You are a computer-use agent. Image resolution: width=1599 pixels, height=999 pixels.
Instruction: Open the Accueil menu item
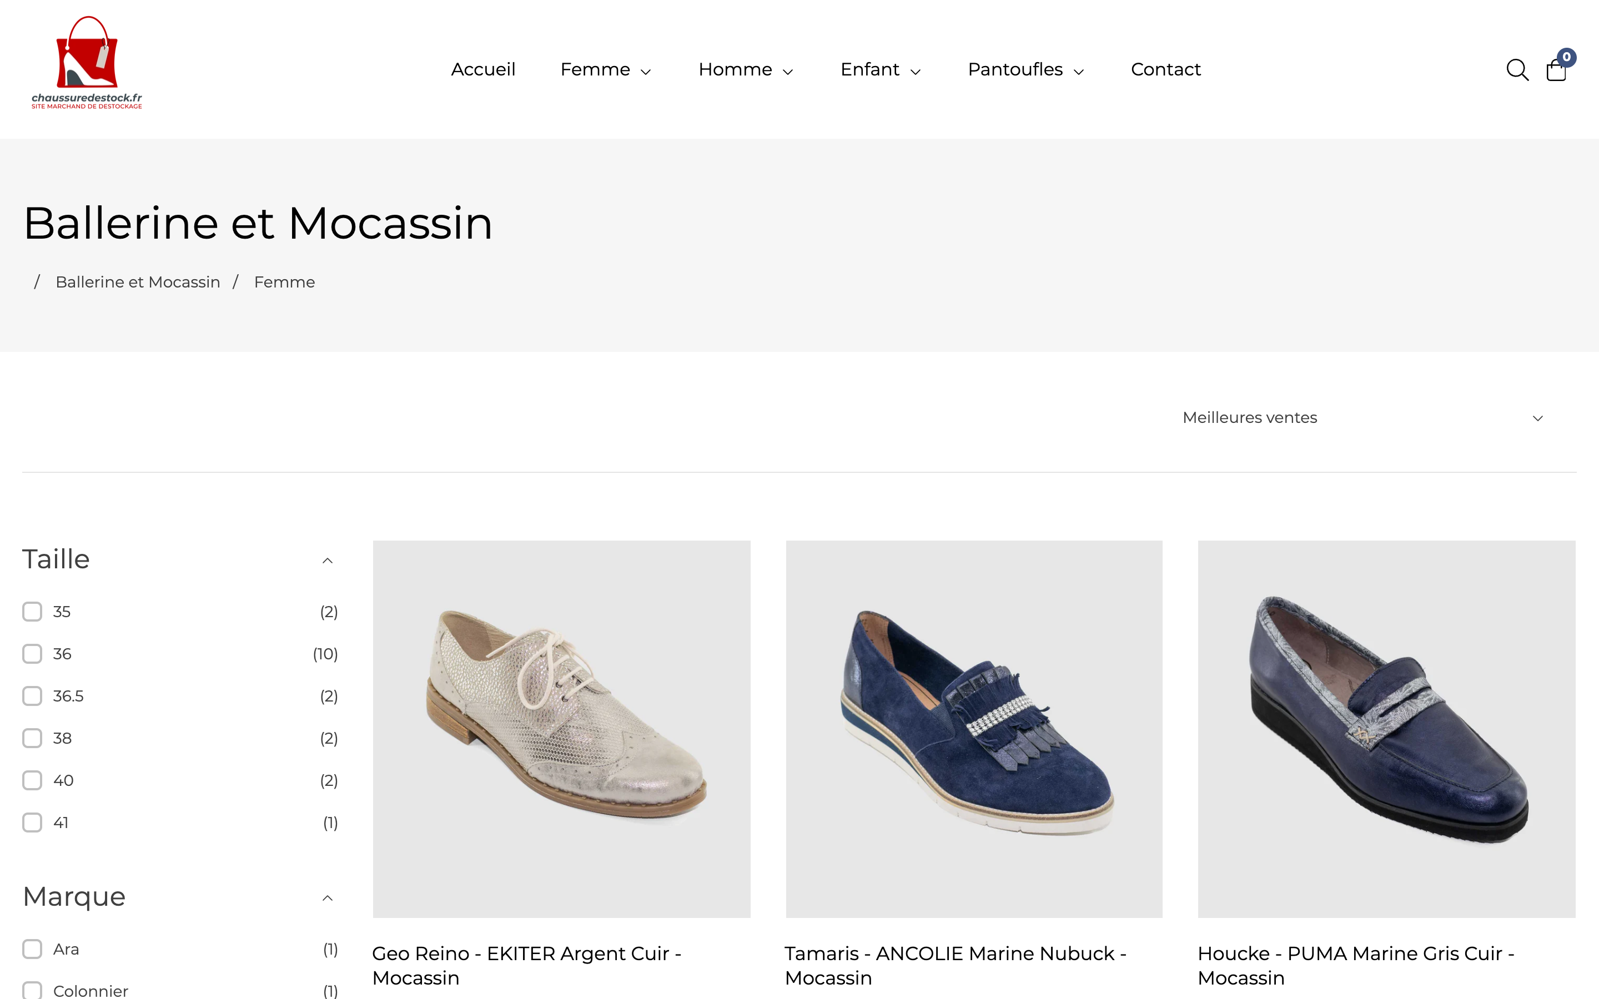pos(483,69)
